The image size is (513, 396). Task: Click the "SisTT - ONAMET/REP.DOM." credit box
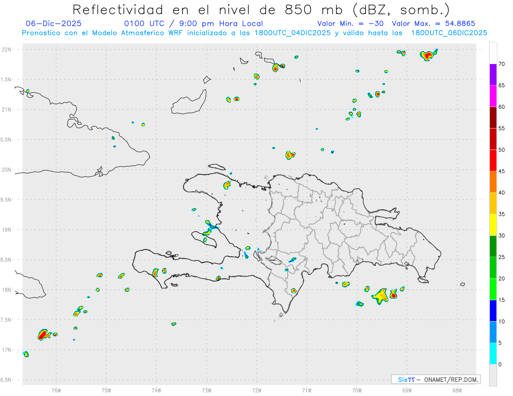(x=436, y=379)
